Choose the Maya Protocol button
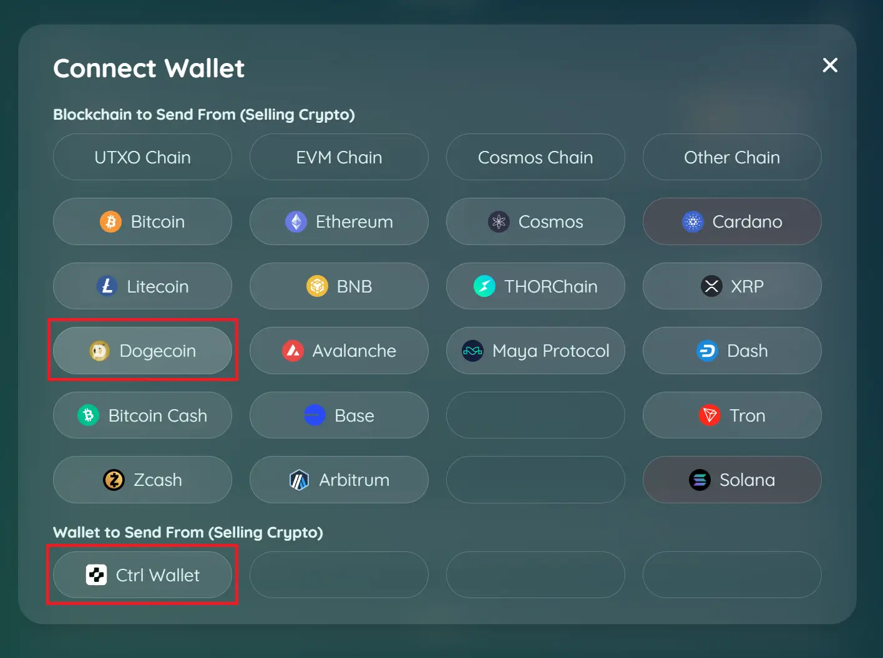 535,351
